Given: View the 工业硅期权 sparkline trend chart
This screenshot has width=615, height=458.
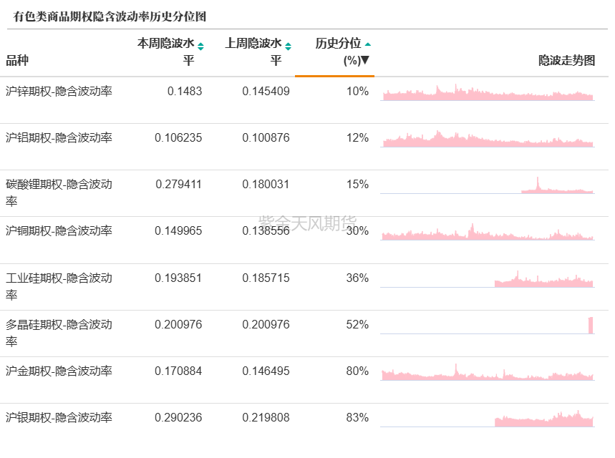Looking at the screenshot, I should (x=488, y=279).
